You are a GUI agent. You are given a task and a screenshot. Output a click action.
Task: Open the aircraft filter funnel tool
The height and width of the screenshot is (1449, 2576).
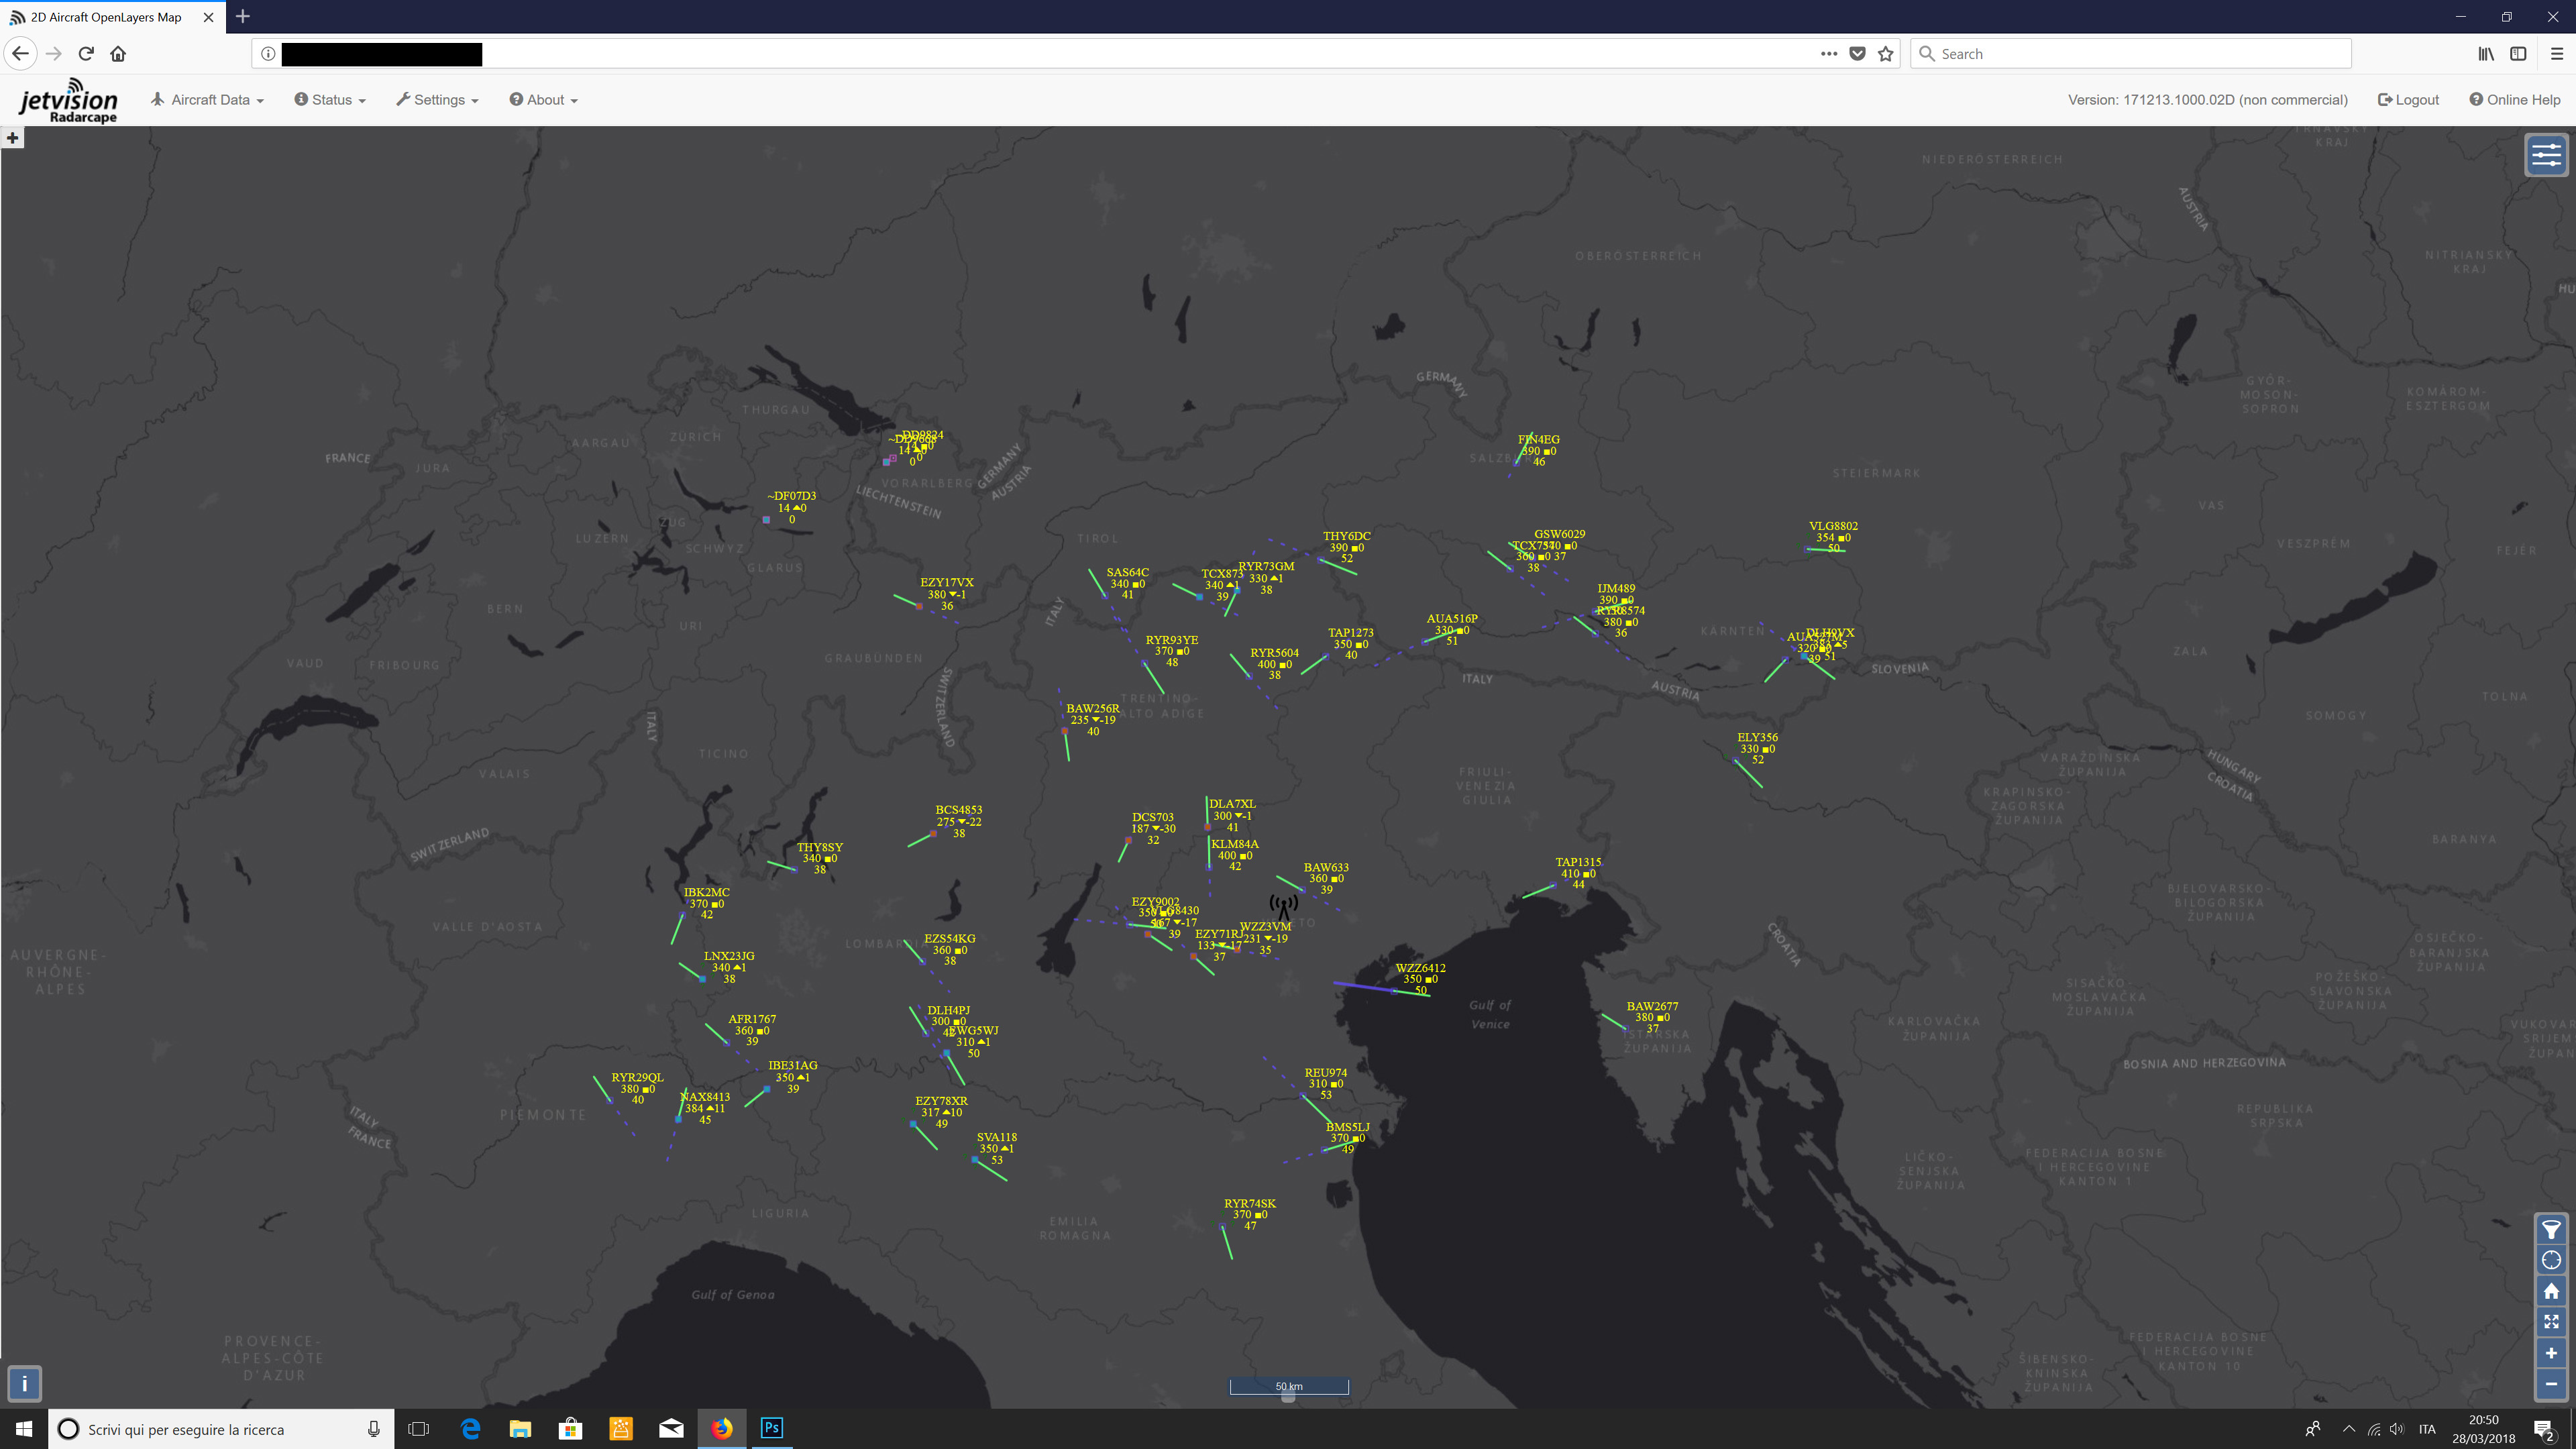click(x=2551, y=1230)
